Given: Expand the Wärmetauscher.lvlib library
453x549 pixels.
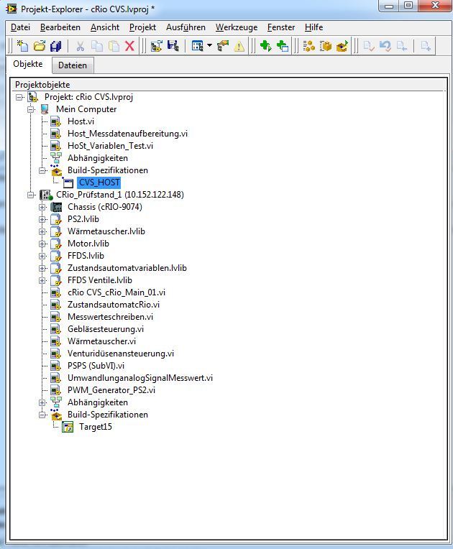Looking at the screenshot, I should tap(42, 231).
